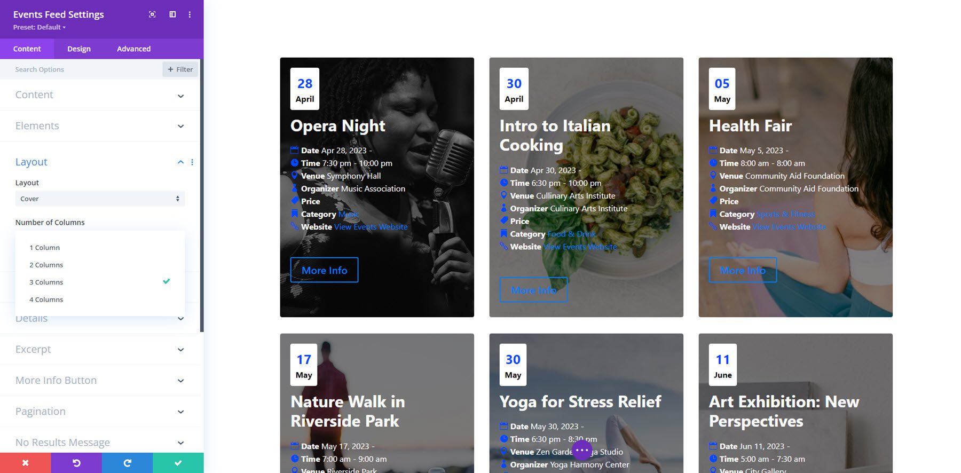Click the expand modal fullscreen icon
The height and width of the screenshot is (473, 961).
click(152, 14)
